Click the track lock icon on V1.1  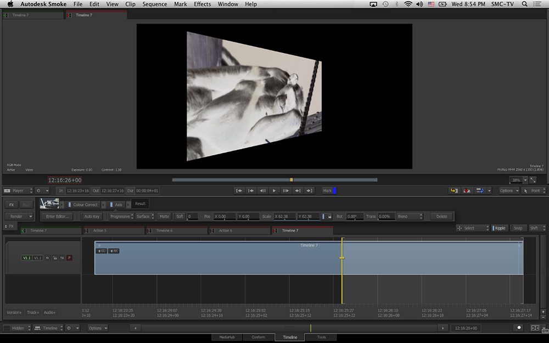55,257
